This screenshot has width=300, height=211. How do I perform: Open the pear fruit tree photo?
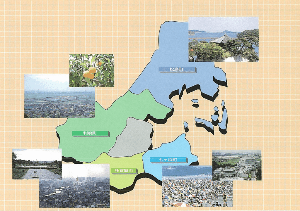point(91,70)
